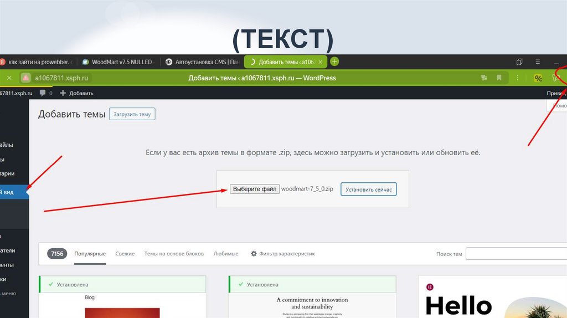The image size is (567, 318).
Task: Switch to the Автоустановка CMS tab
Action: coord(203,62)
